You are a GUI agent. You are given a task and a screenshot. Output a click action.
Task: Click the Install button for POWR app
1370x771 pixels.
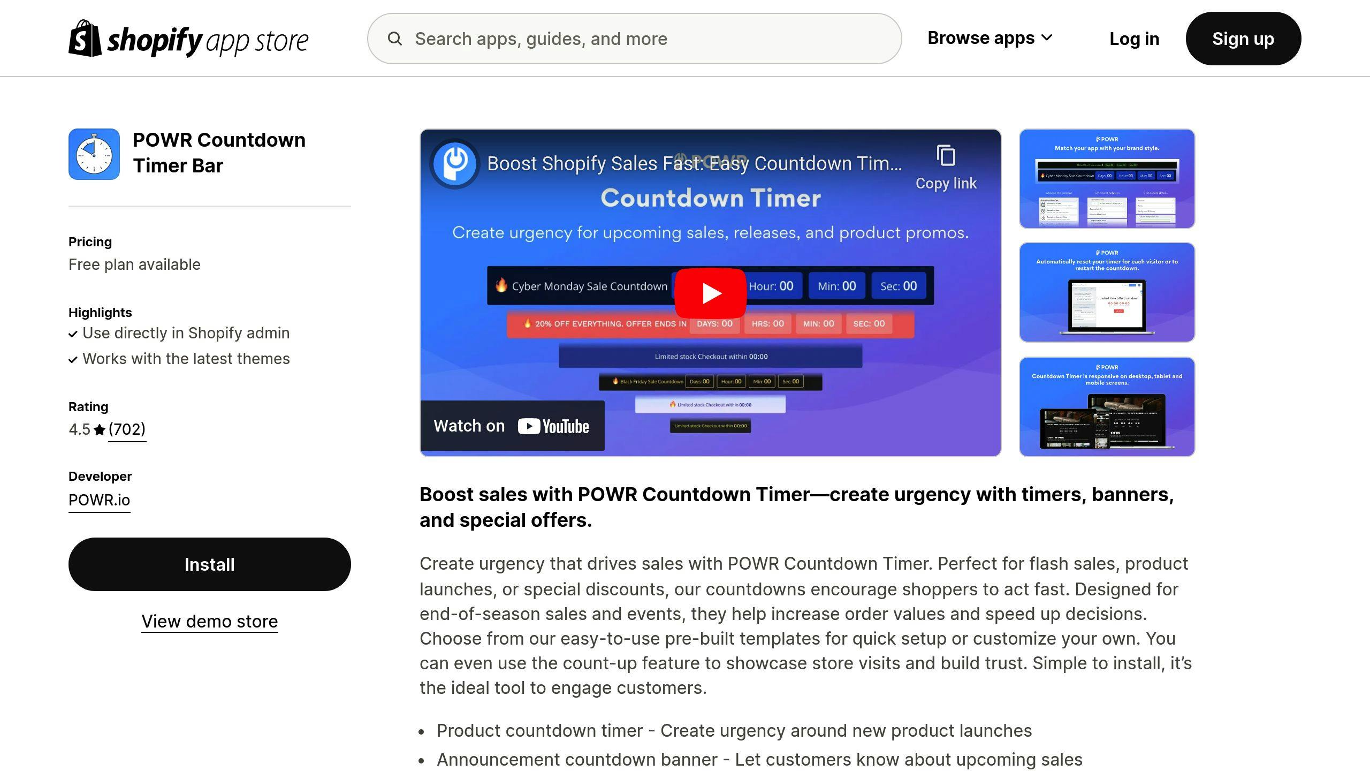click(209, 563)
